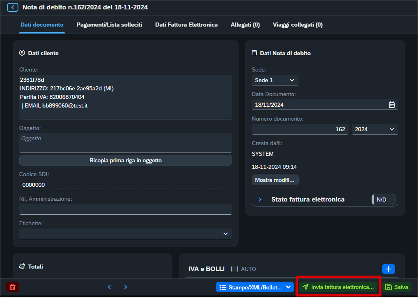Delete document with red trash icon
The width and height of the screenshot is (418, 298).
tap(13, 287)
